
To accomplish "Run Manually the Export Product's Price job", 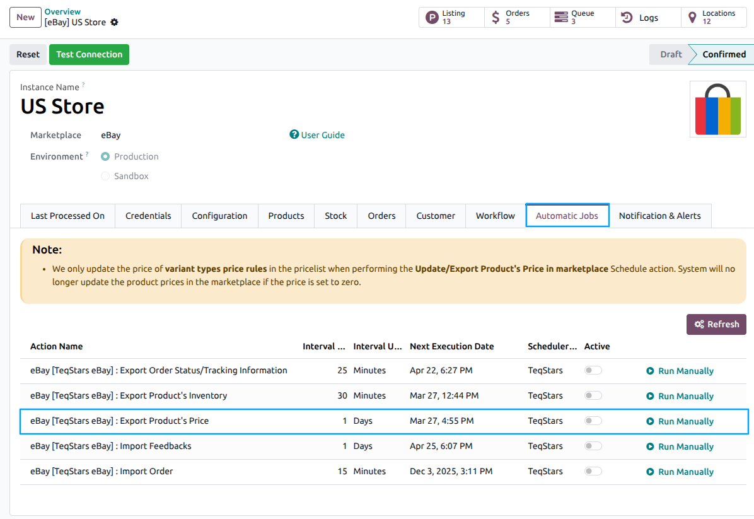I will pos(686,421).
